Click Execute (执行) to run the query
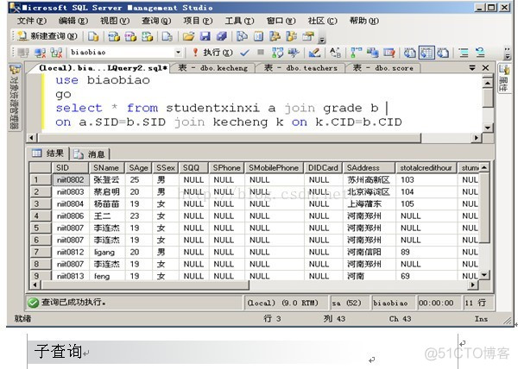The height and width of the screenshot is (369, 518). point(212,53)
